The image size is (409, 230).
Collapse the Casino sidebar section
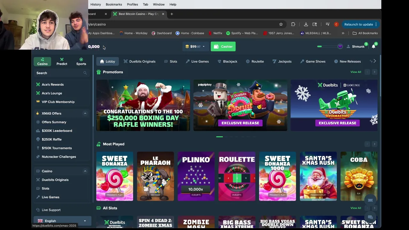(85, 171)
